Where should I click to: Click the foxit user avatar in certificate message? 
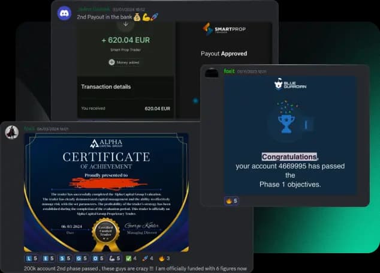[12, 132]
